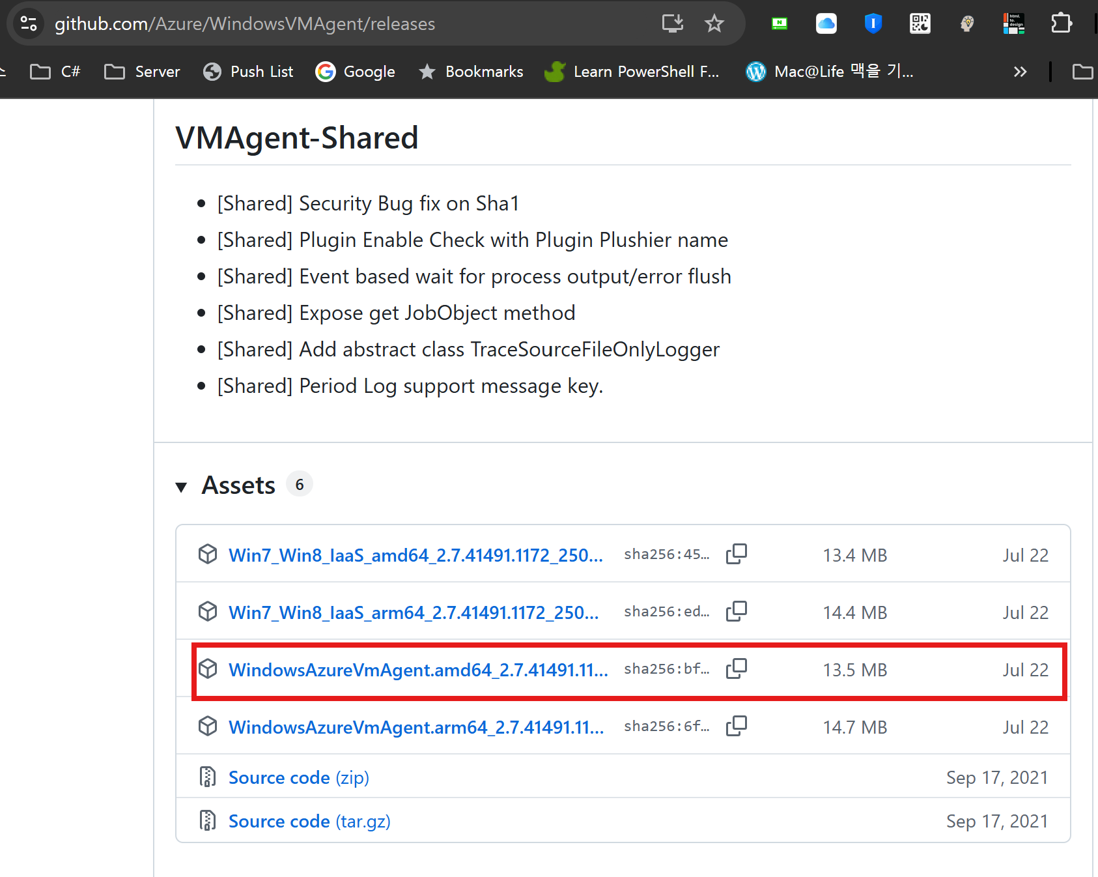Click the 13.4 MB file size
The height and width of the screenshot is (877, 1098).
click(x=855, y=555)
